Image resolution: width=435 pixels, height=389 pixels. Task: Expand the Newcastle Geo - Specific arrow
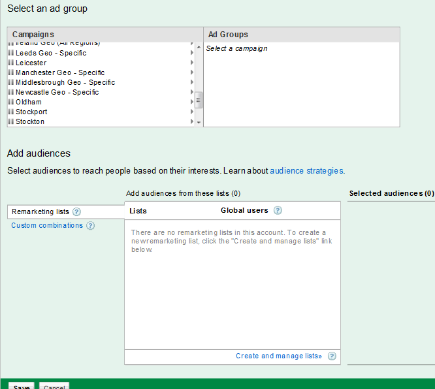(191, 92)
